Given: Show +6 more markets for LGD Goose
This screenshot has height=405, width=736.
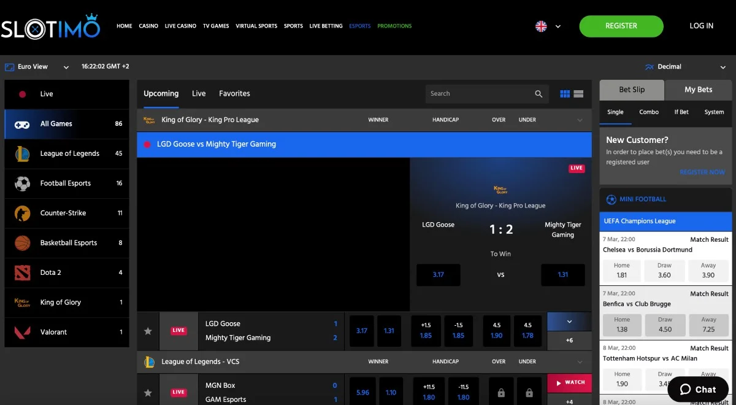Looking at the screenshot, I should point(569,341).
